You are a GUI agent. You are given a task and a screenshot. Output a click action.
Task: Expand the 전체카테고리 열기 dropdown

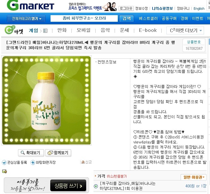pos(26,19)
